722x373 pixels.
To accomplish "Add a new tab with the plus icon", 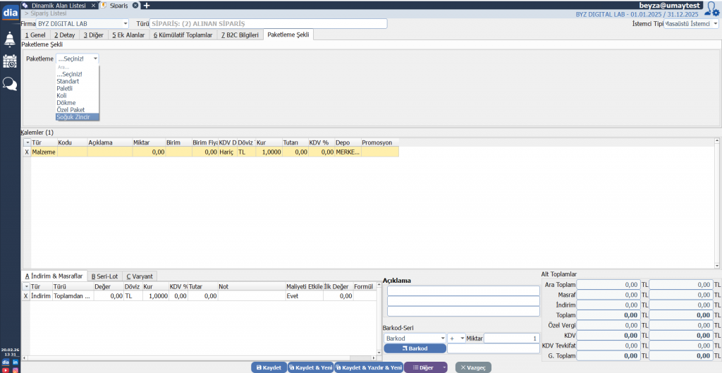I will tap(147, 5).
